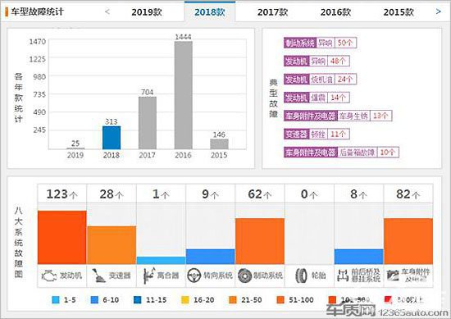Open 车身附件及电器 车身生锈 13个 fault tag
Screen dimensions: 451x319
pos(338,116)
